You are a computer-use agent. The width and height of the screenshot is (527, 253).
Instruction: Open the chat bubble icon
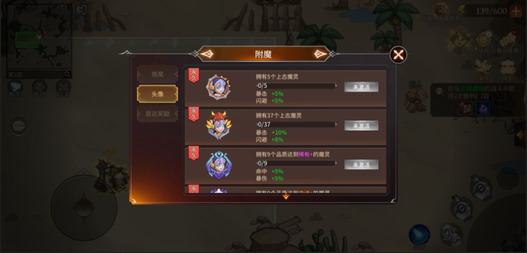19,126
